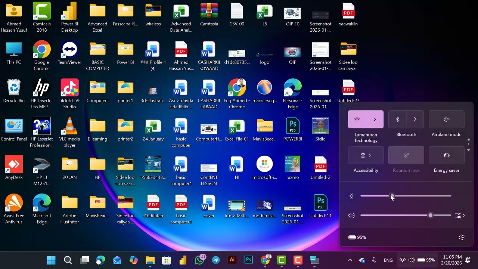Open notification center bell icon
The image size is (478, 269).
coord(468,260)
